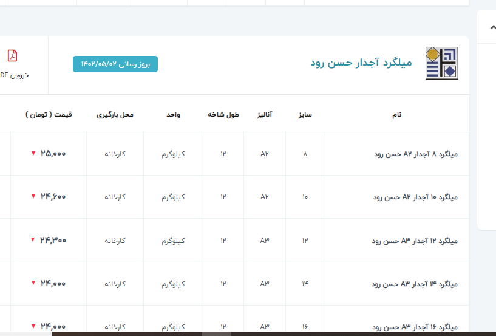Click the red price arrow beside ۲۴,۶۰۰
Image resolution: width=496 pixels, height=336 pixels.
[x=33, y=197]
